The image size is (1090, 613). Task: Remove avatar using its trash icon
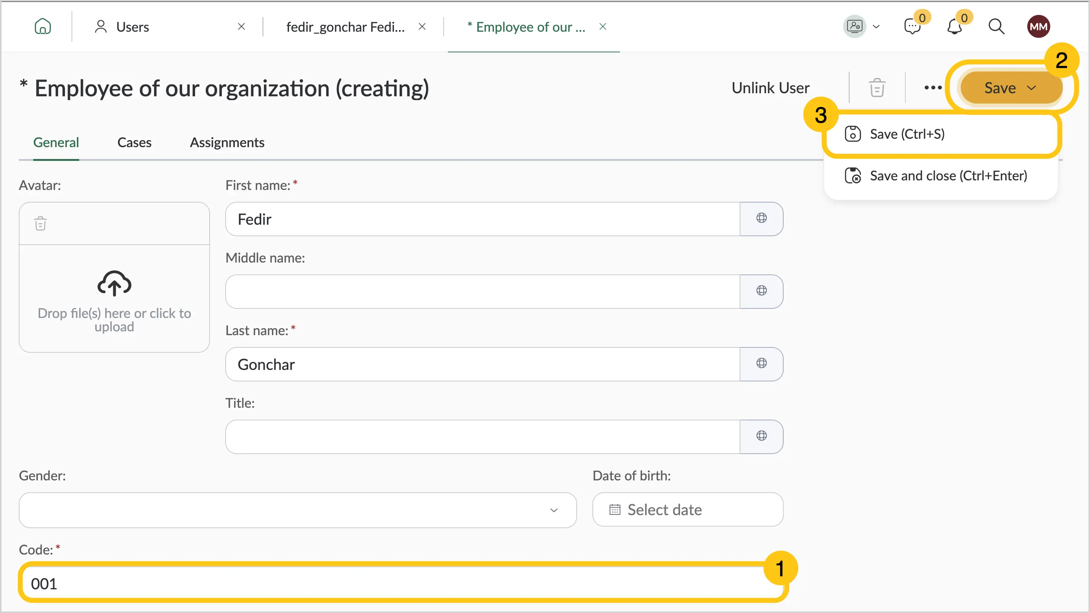tap(41, 223)
